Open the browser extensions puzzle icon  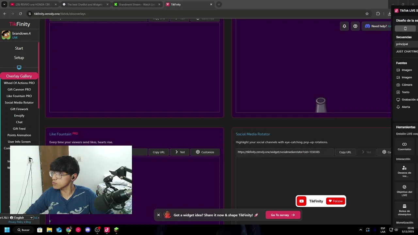378,14
